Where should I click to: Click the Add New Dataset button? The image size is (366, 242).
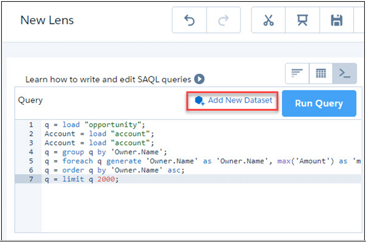(233, 100)
